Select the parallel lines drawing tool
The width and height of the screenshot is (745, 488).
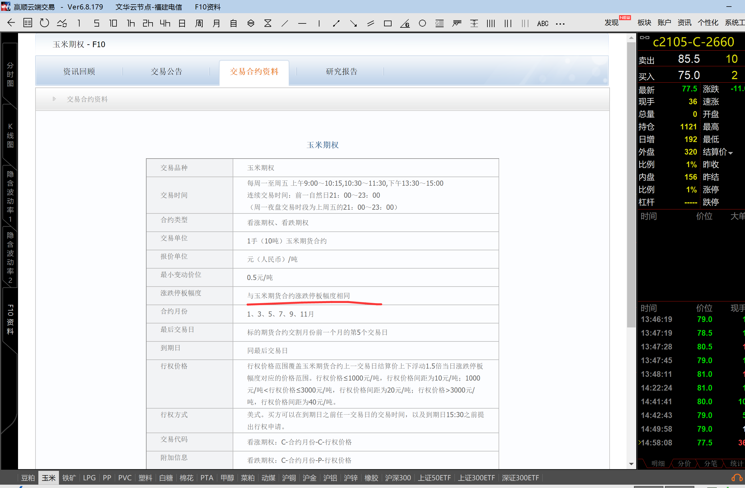(371, 23)
